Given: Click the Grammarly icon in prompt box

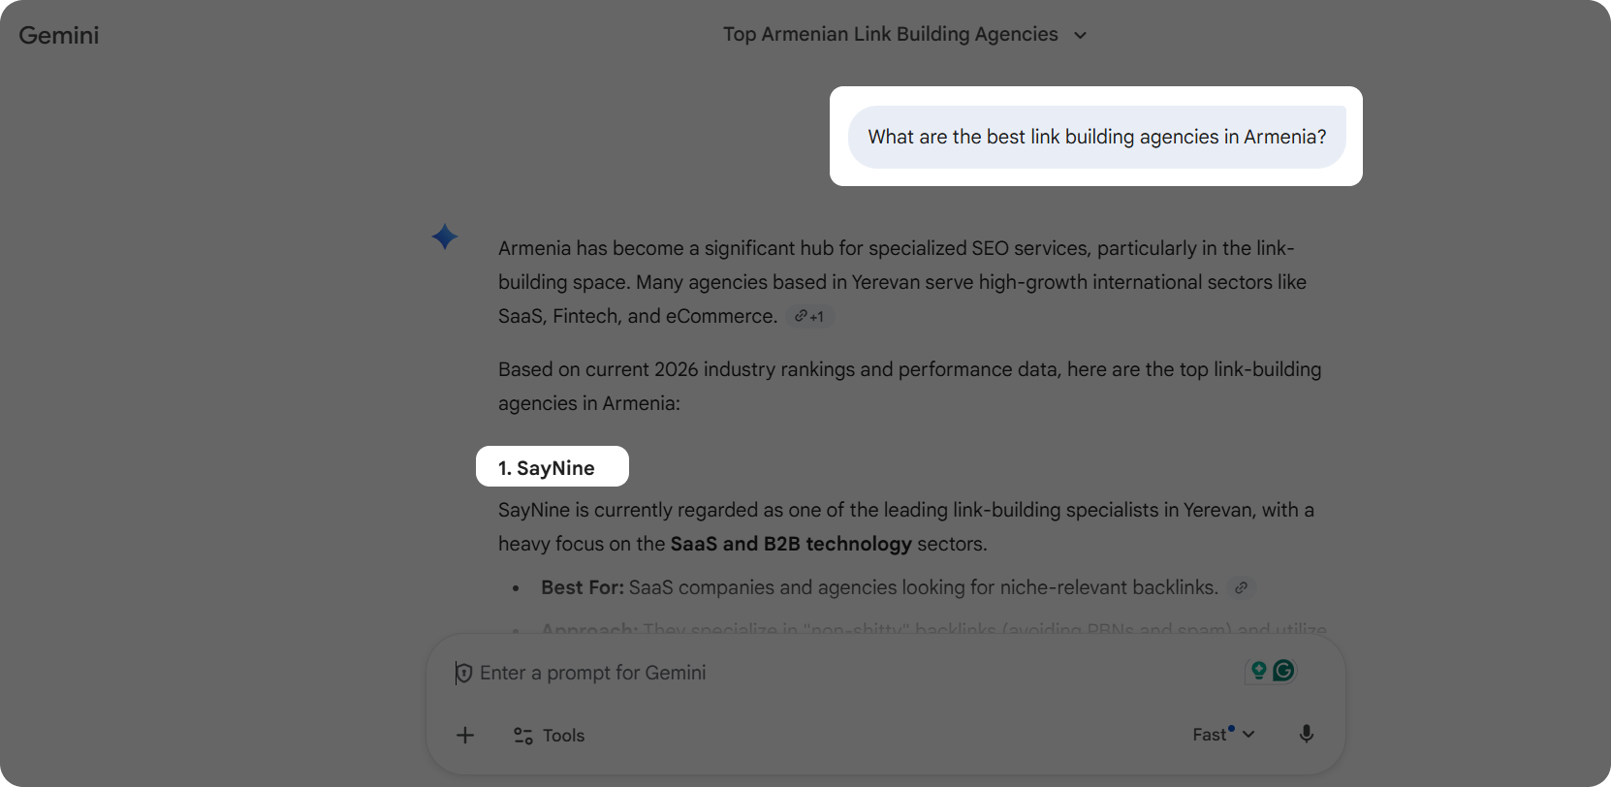Looking at the screenshot, I should pyautogui.click(x=1283, y=670).
